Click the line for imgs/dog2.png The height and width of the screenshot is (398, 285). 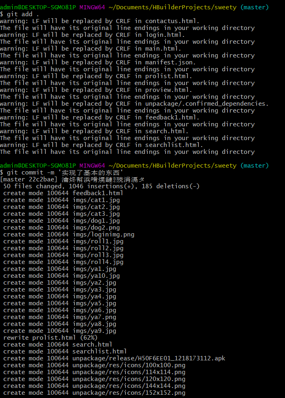[62, 228]
